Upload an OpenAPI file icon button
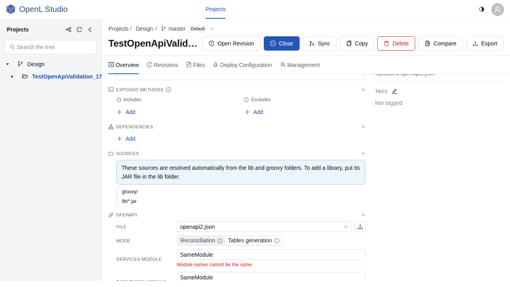 coord(360,227)
